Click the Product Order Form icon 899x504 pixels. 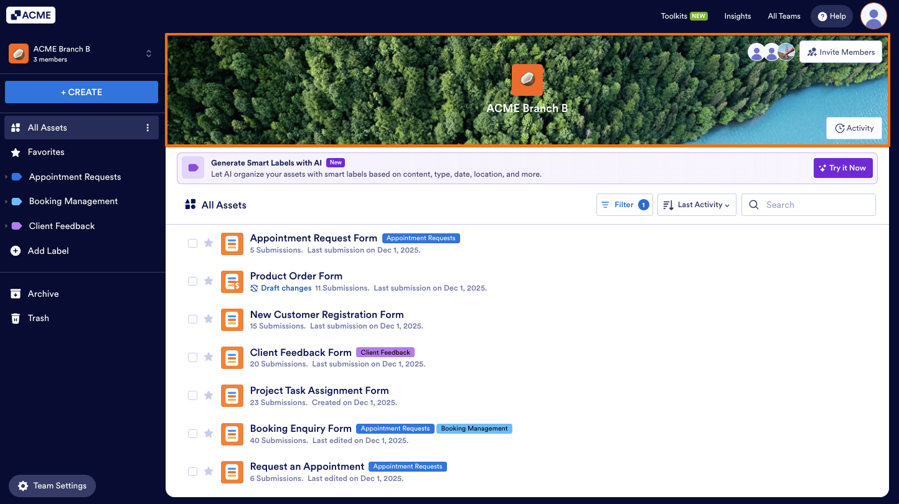click(x=232, y=281)
